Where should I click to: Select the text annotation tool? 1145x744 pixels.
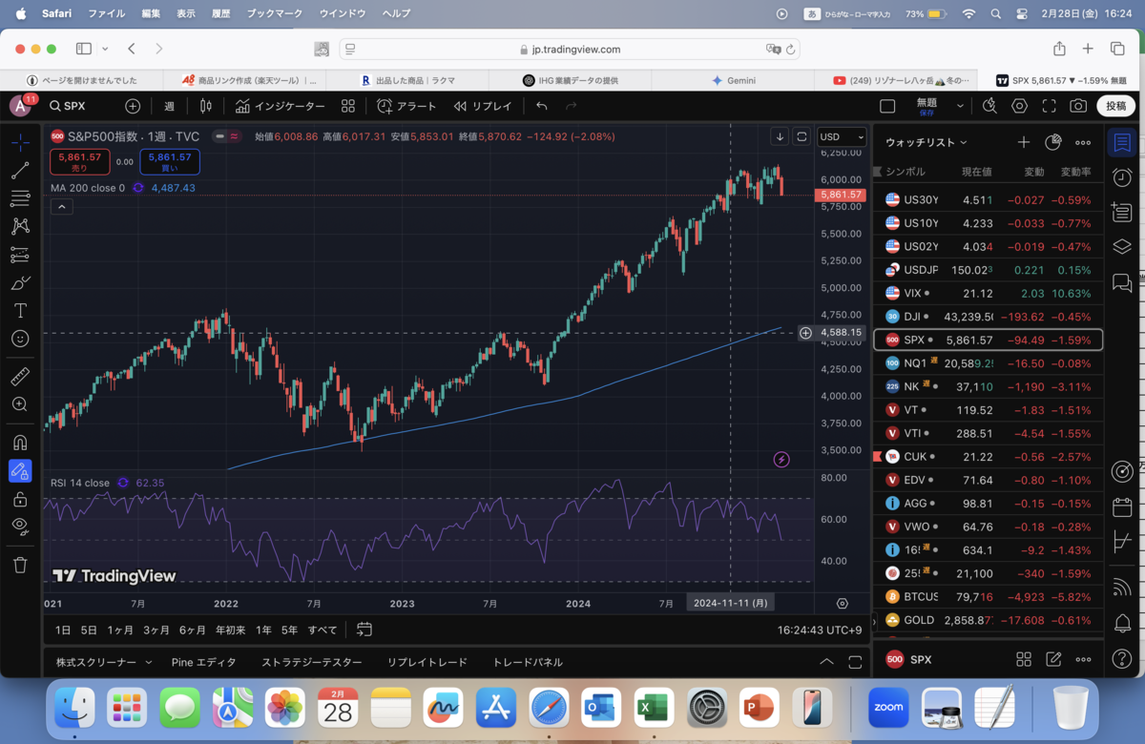tap(20, 311)
